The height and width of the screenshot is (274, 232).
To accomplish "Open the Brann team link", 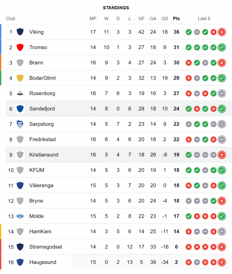I will pyautogui.click(x=36, y=62).
